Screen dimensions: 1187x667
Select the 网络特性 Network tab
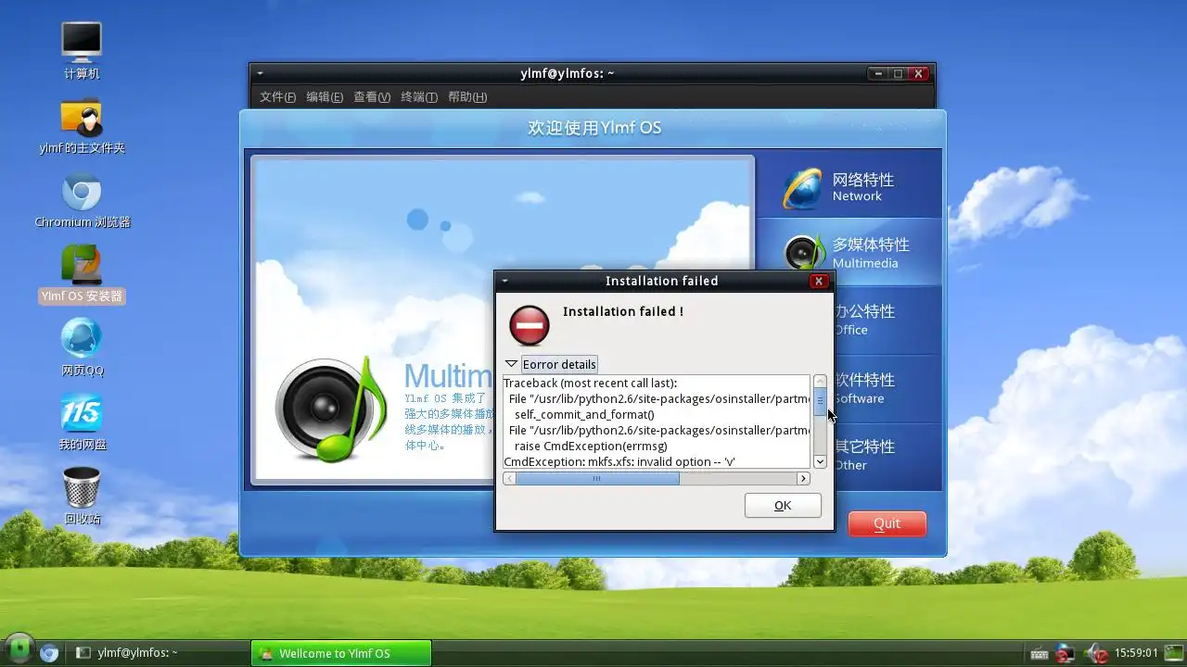coord(849,186)
